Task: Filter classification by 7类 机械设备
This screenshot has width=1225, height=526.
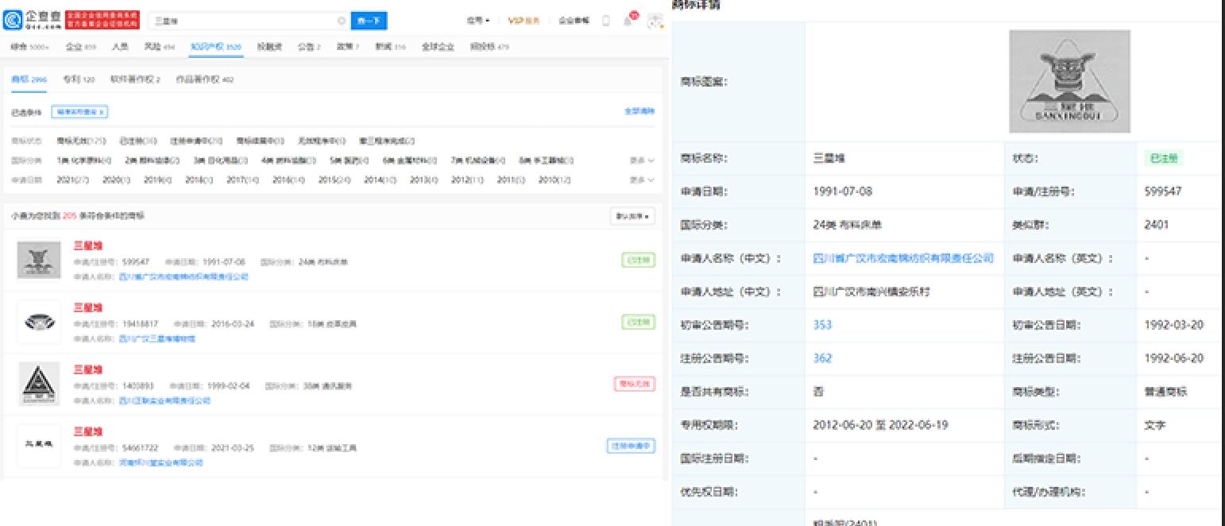Action: click(478, 160)
